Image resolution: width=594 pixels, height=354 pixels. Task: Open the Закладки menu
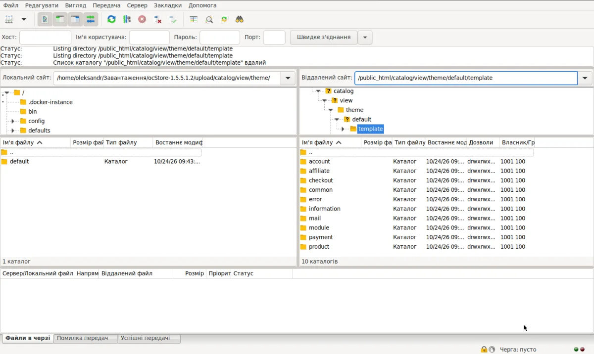click(x=168, y=5)
